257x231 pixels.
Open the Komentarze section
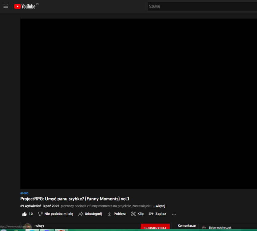(x=187, y=226)
